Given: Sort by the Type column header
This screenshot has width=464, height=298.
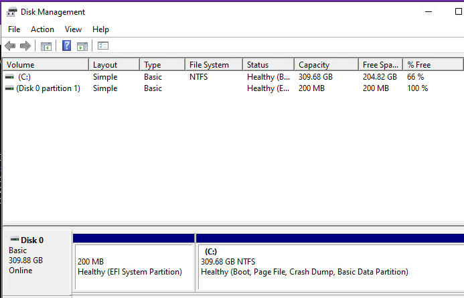Looking at the screenshot, I should pyautogui.click(x=163, y=64).
